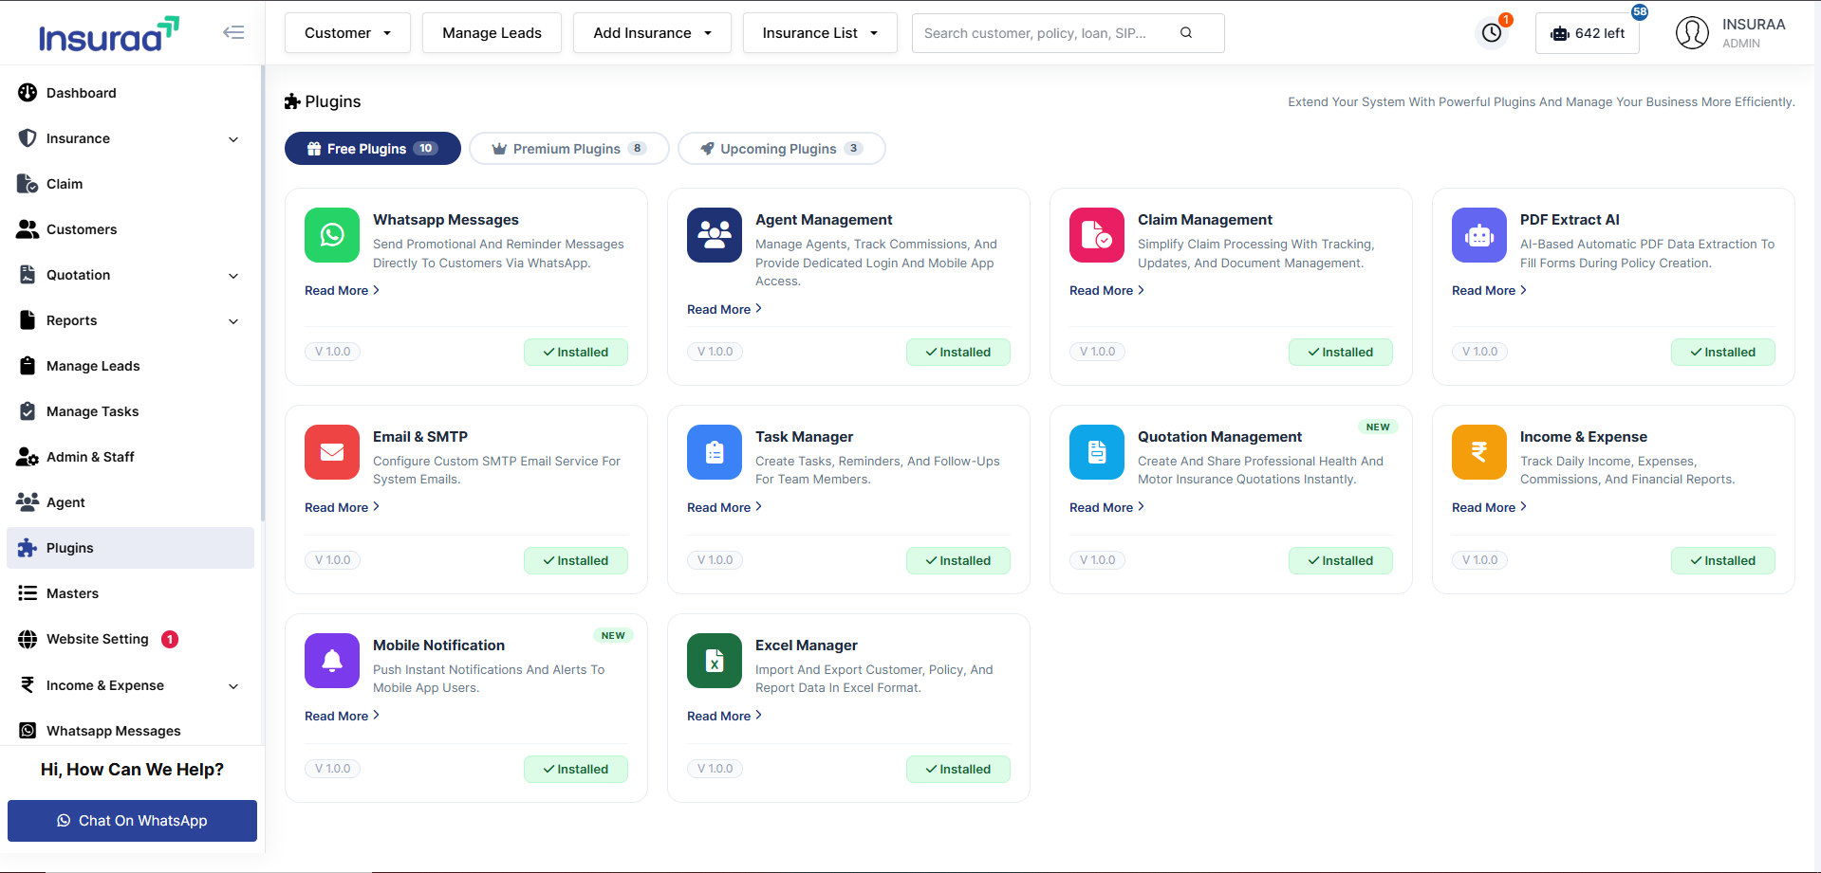Read more about Agent Management plugin
The width and height of the screenshot is (1821, 873).
pos(724,309)
